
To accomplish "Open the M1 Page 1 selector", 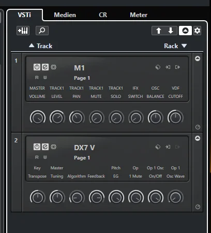I will (x=82, y=78).
